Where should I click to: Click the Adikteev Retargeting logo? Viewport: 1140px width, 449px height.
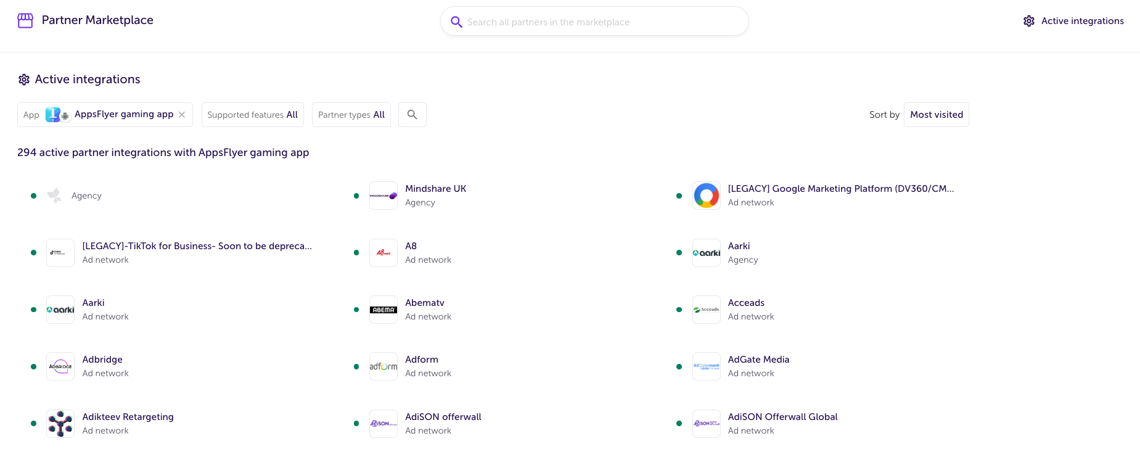[x=60, y=424]
